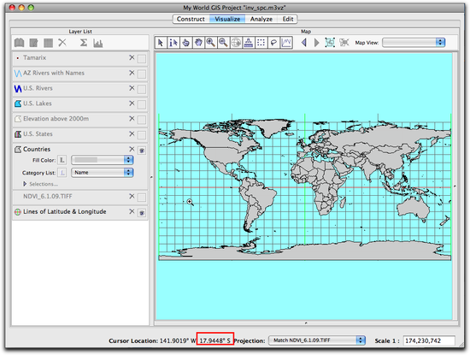Remove Lines of Latitude & Longitude layer
Image resolution: width=470 pixels, height=355 pixels.
click(x=132, y=211)
